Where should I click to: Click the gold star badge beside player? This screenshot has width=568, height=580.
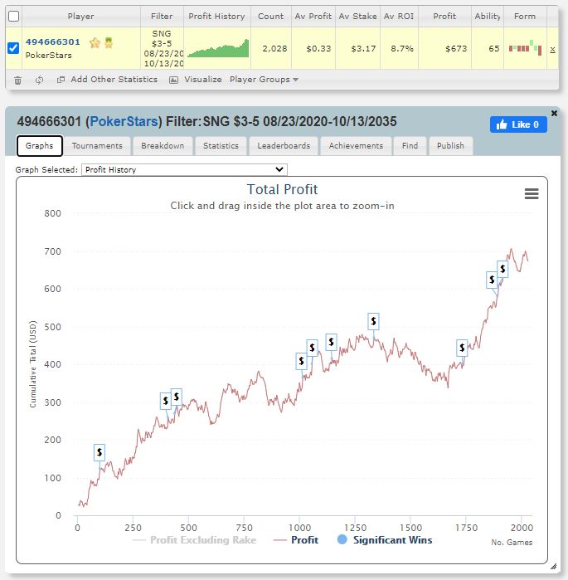pyautogui.click(x=95, y=42)
